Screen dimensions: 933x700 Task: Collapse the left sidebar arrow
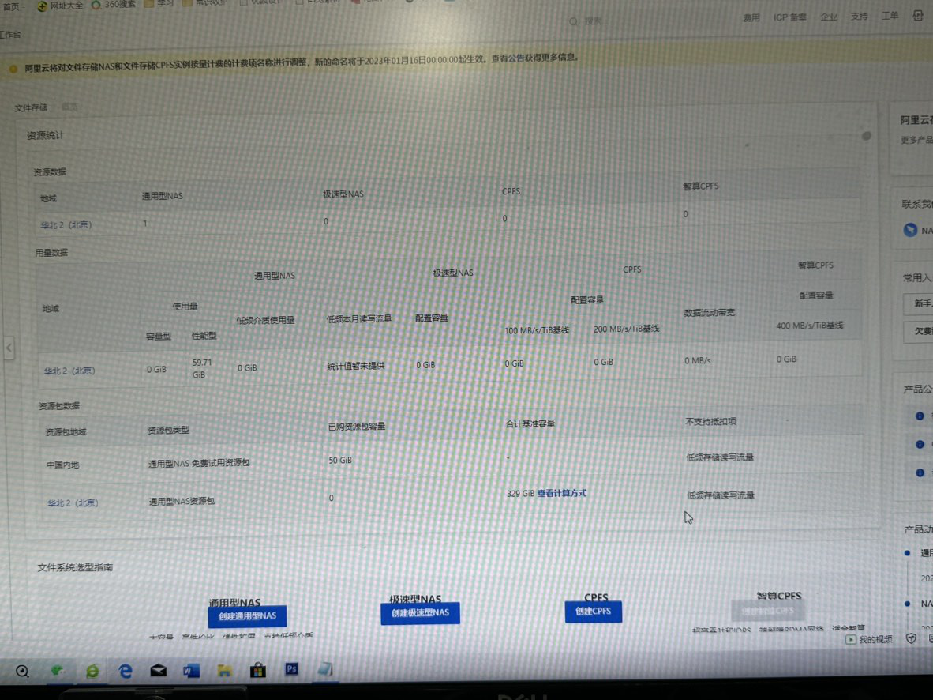[9, 348]
